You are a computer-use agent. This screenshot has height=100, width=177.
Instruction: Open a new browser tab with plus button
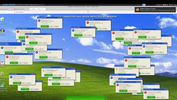[x=47, y=9]
